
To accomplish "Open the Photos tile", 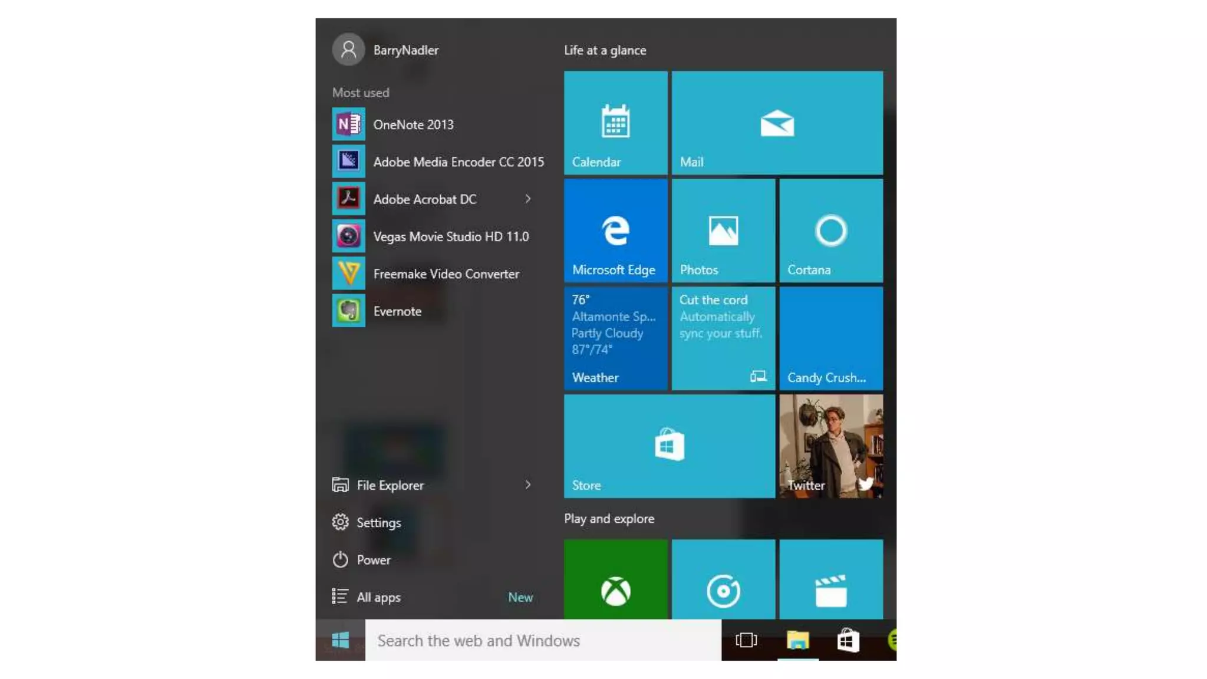I will coord(723,230).
